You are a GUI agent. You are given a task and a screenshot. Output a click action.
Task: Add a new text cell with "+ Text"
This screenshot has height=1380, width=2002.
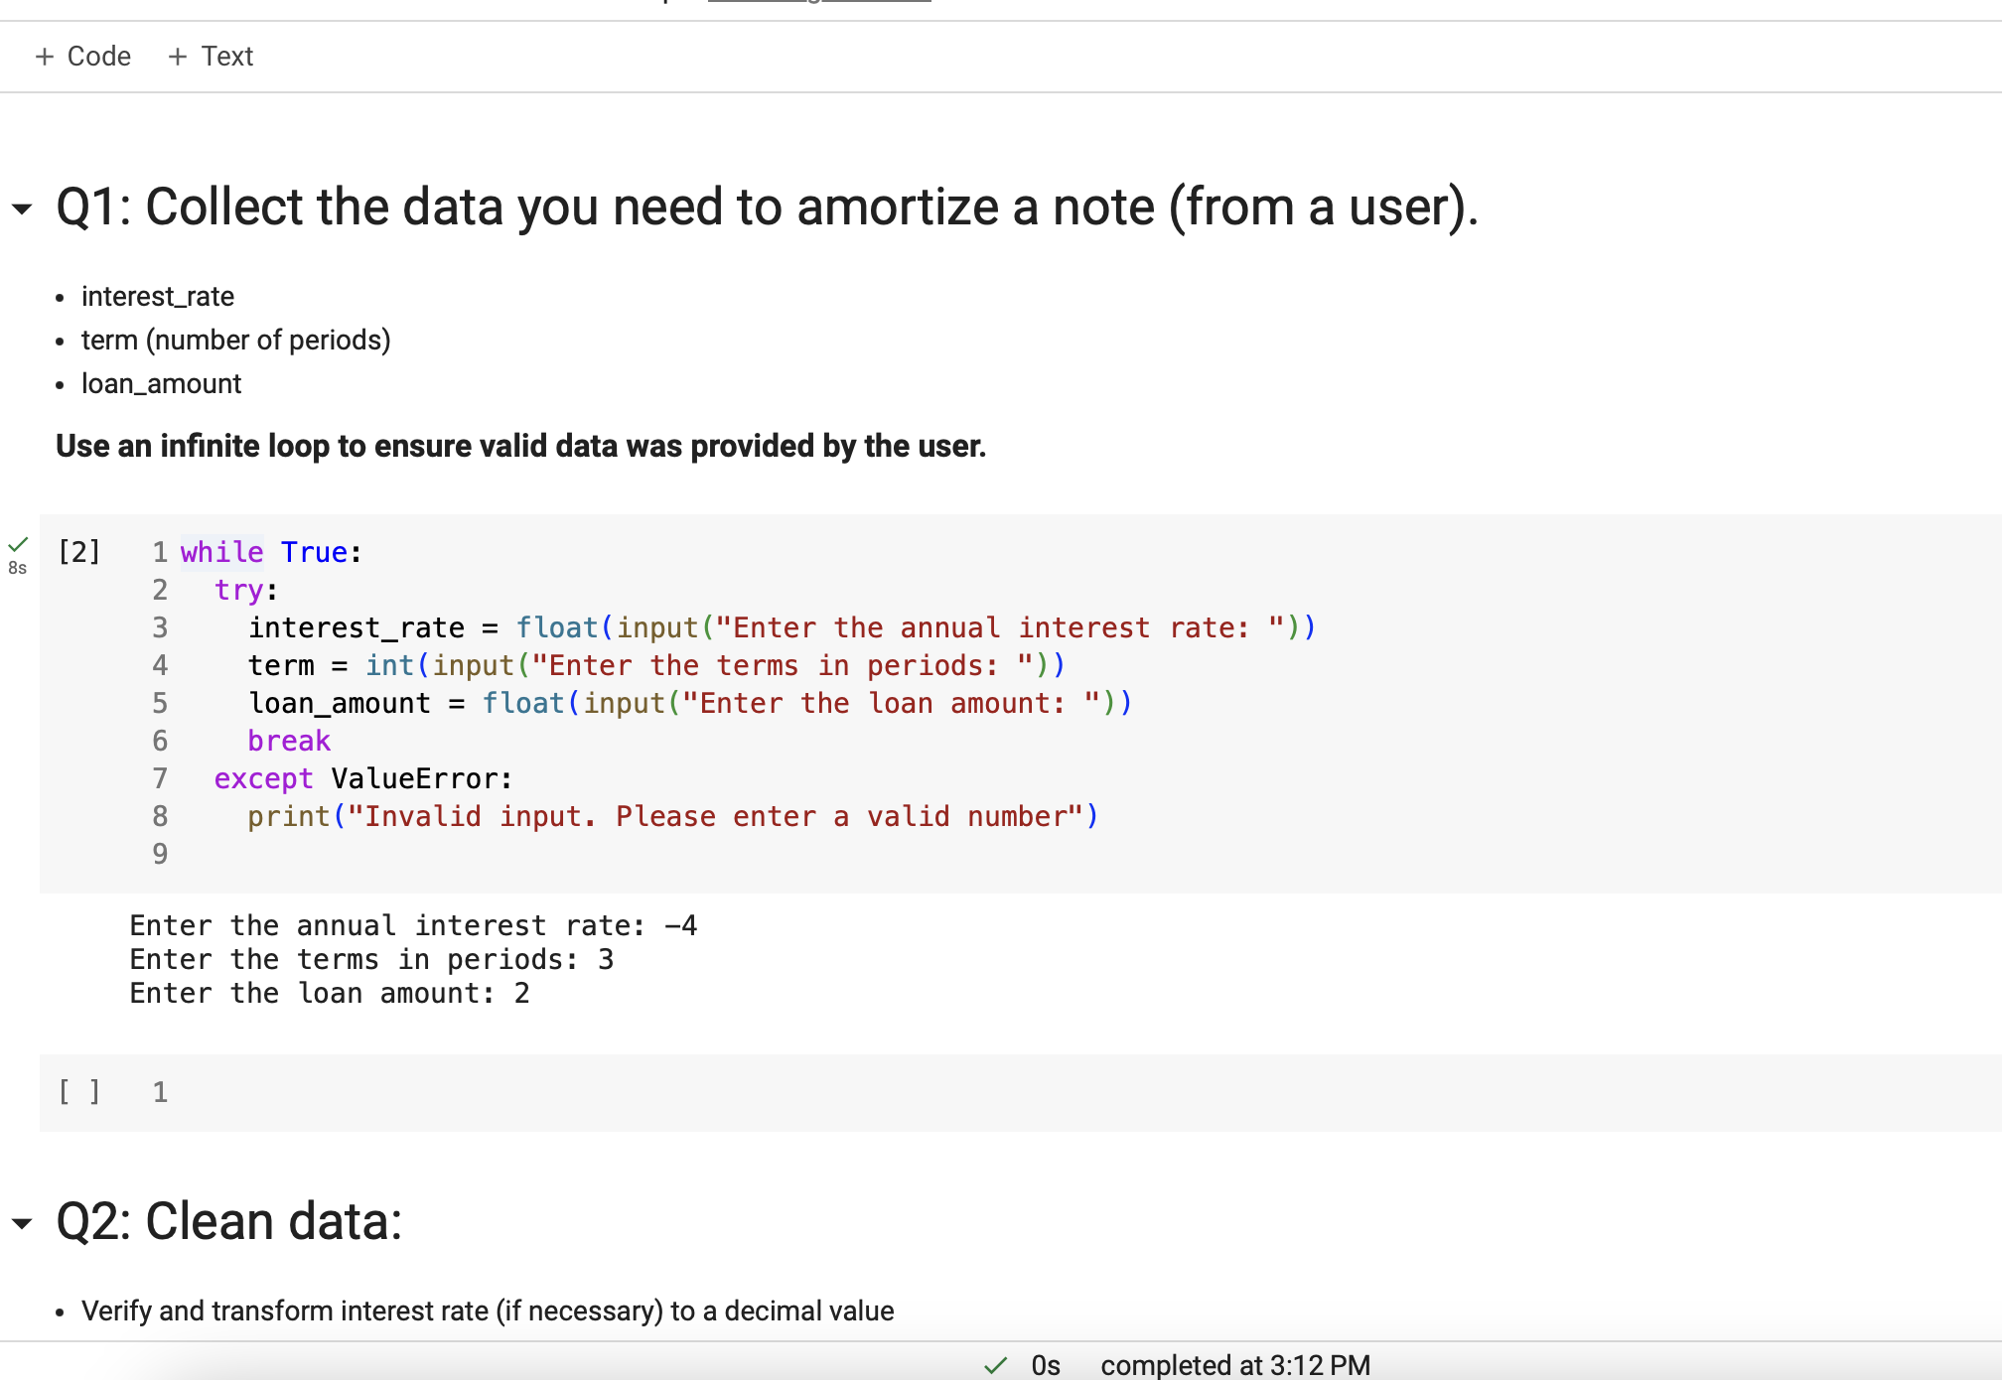pyautogui.click(x=211, y=56)
